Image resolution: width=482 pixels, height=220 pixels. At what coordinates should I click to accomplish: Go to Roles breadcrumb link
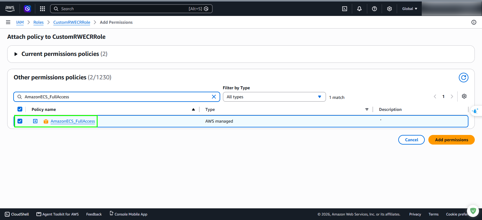click(39, 22)
